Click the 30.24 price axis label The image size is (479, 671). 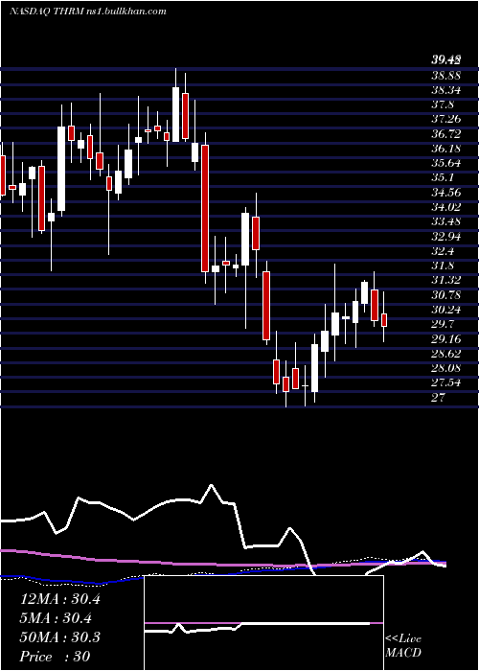point(446,310)
